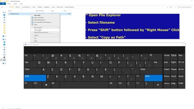Tap the down arrow key on keyboard
The width and height of the screenshot is (194, 109).
pyautogui.click(x=140, y=85)
